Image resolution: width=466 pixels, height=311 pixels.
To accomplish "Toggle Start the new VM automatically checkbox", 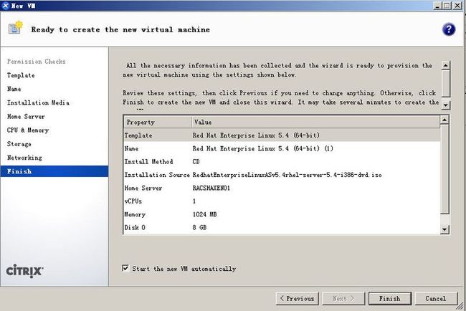I will [125, 268].
